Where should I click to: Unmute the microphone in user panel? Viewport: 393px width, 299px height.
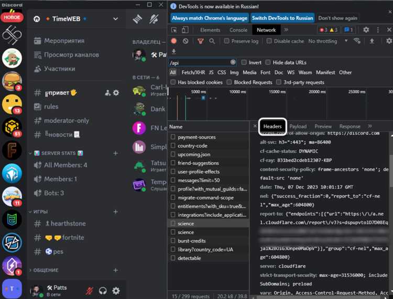click(90, 291)
